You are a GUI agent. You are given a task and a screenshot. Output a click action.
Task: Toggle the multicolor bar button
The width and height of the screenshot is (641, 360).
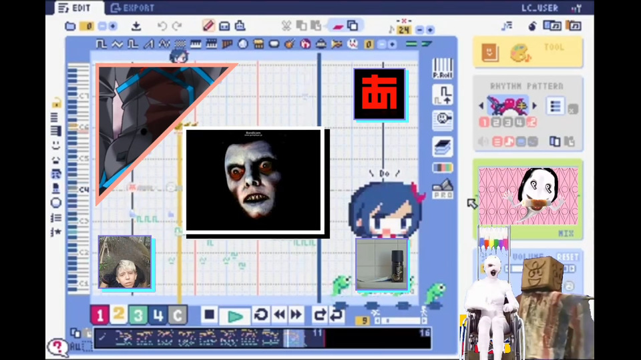(442, 168)
